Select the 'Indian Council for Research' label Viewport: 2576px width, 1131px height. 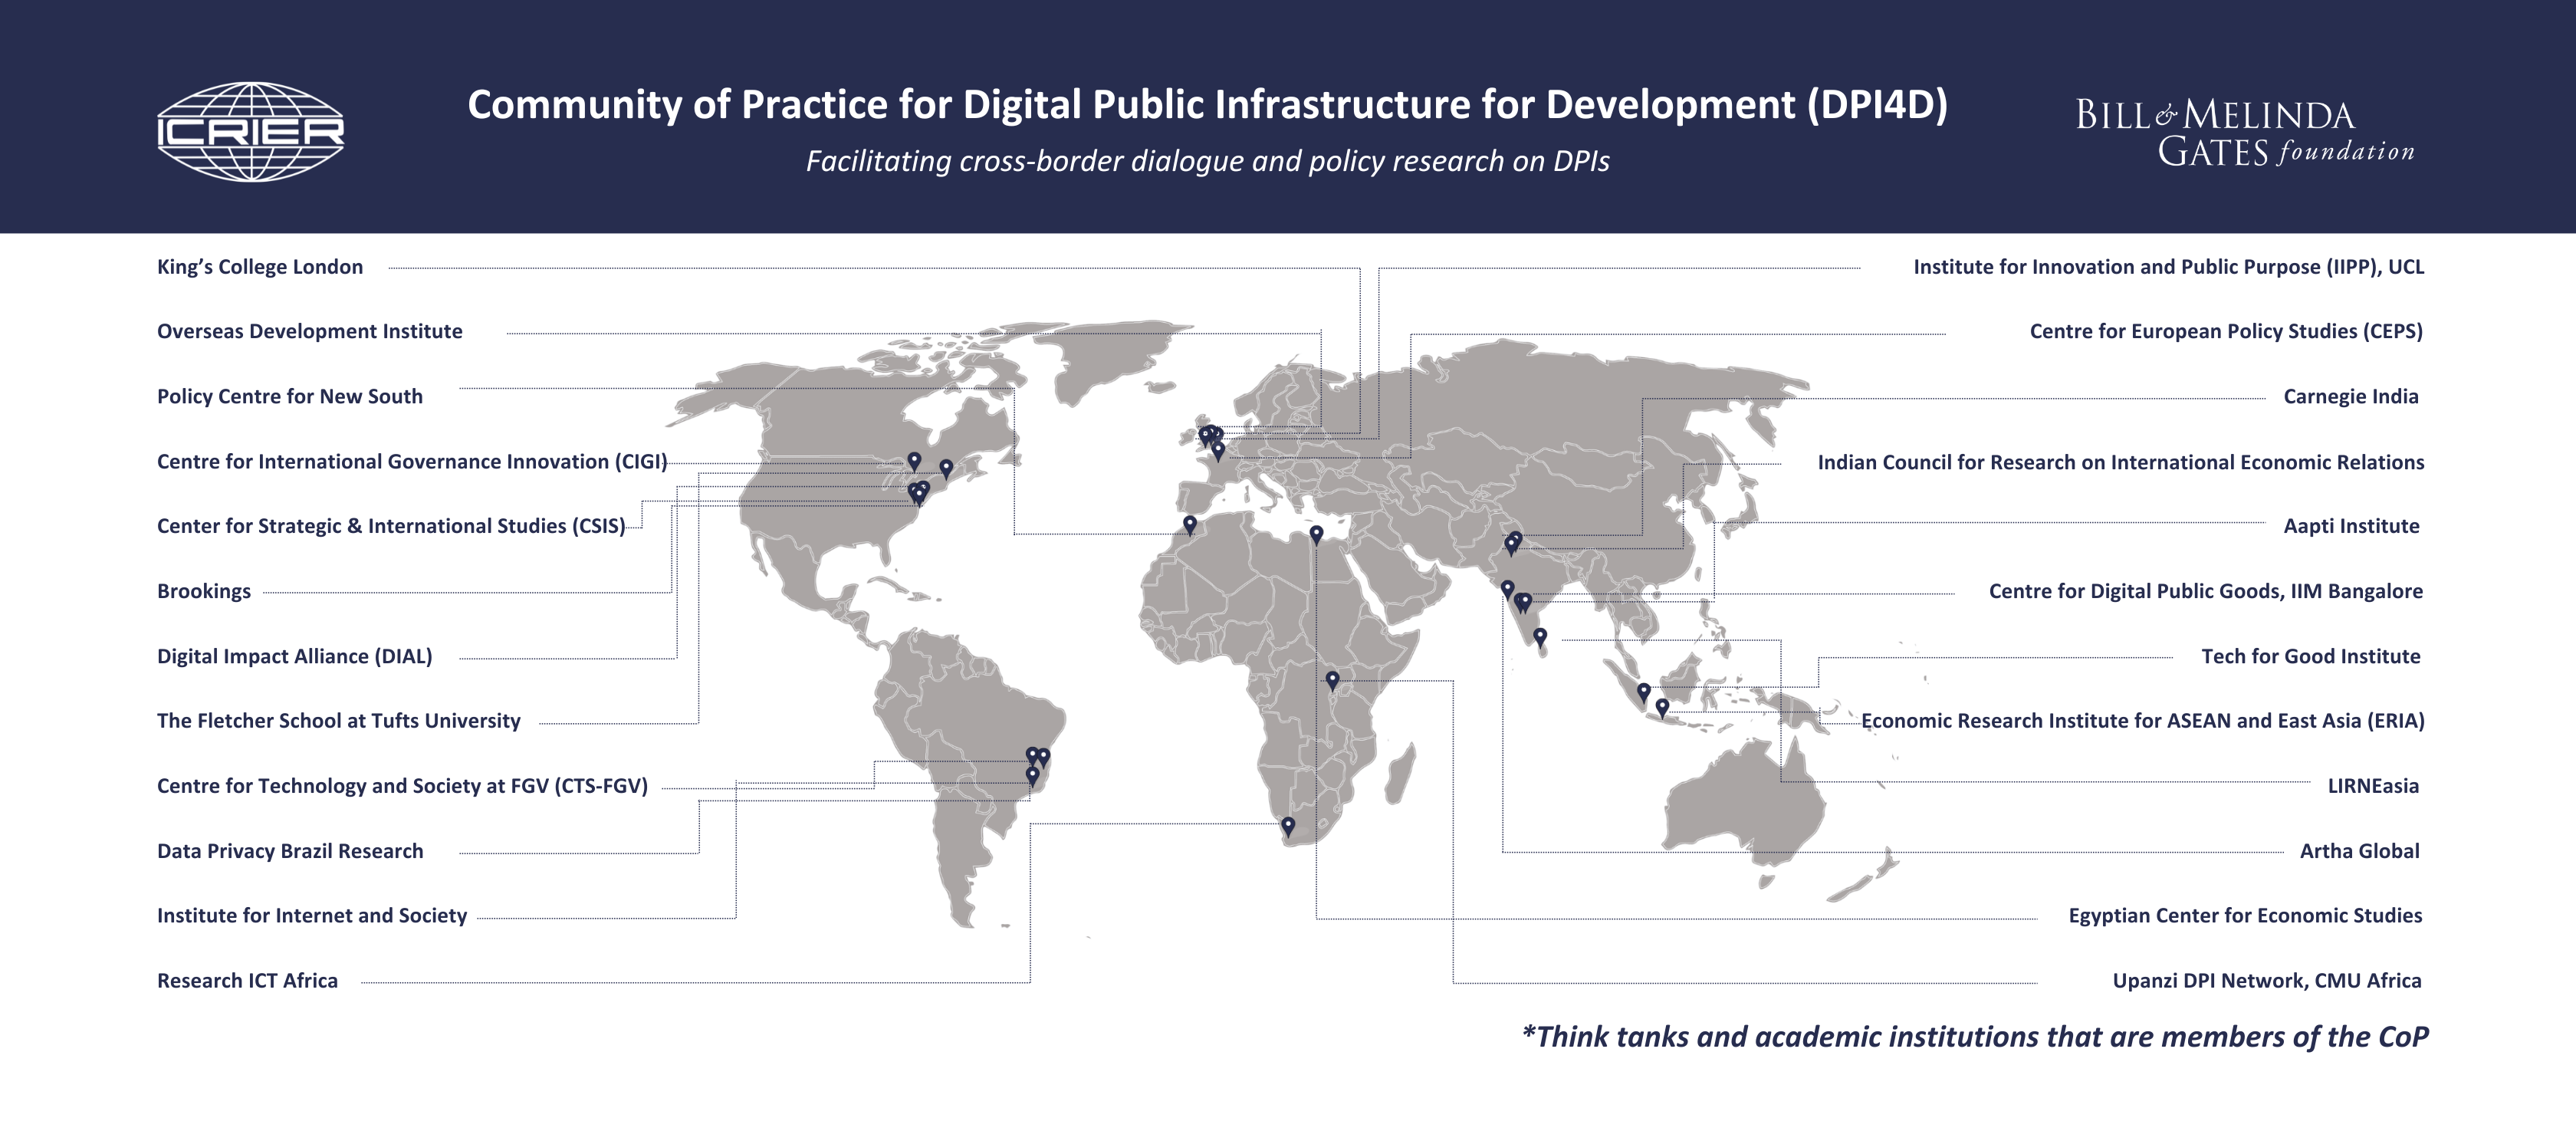tap(2121, 462)
